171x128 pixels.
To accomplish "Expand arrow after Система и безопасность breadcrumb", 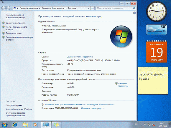I will pos(66,8).
